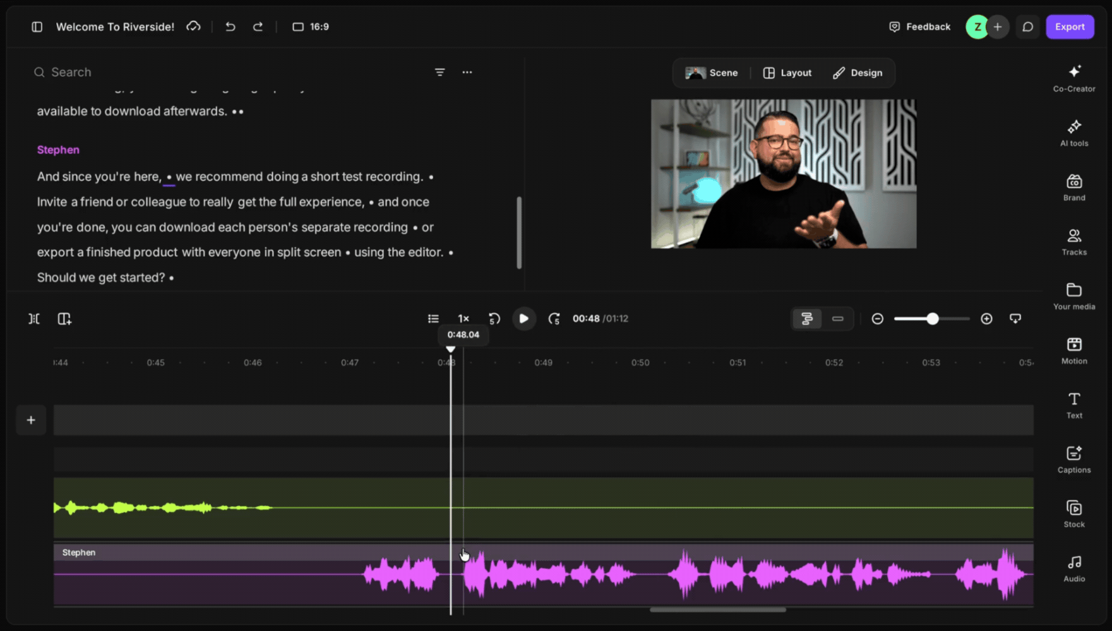
Task: Click the word 'Invite' in transcript
Action: coord(52,202)
